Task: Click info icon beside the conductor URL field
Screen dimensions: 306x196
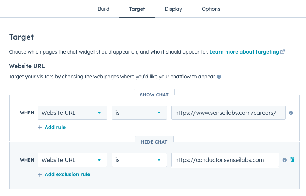Action: [x=284, y=160]
